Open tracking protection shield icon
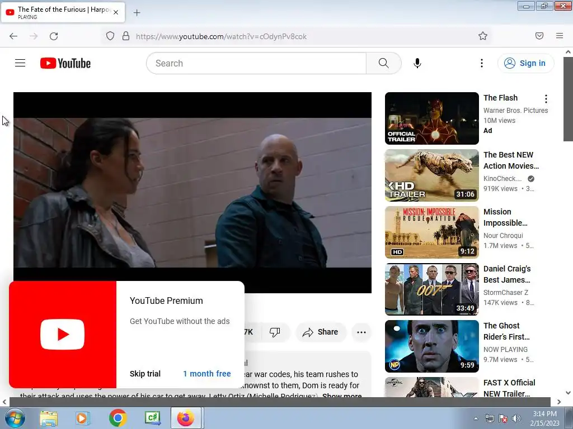The width and height of the screenshot is (573, 429). (110, 36)
